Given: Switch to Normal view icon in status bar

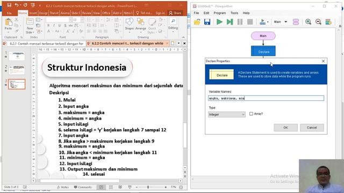Looking at the screenshot, I should click(x=101, y=187).
